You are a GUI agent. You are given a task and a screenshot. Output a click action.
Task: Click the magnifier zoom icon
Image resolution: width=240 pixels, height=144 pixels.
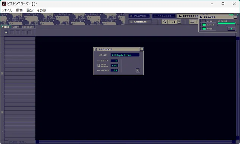(165, 22)
